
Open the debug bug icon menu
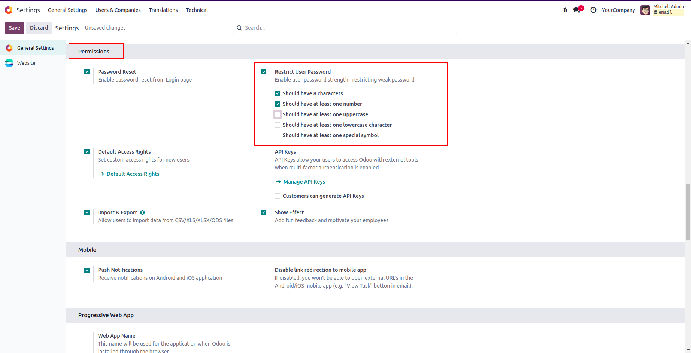[565, 10]
